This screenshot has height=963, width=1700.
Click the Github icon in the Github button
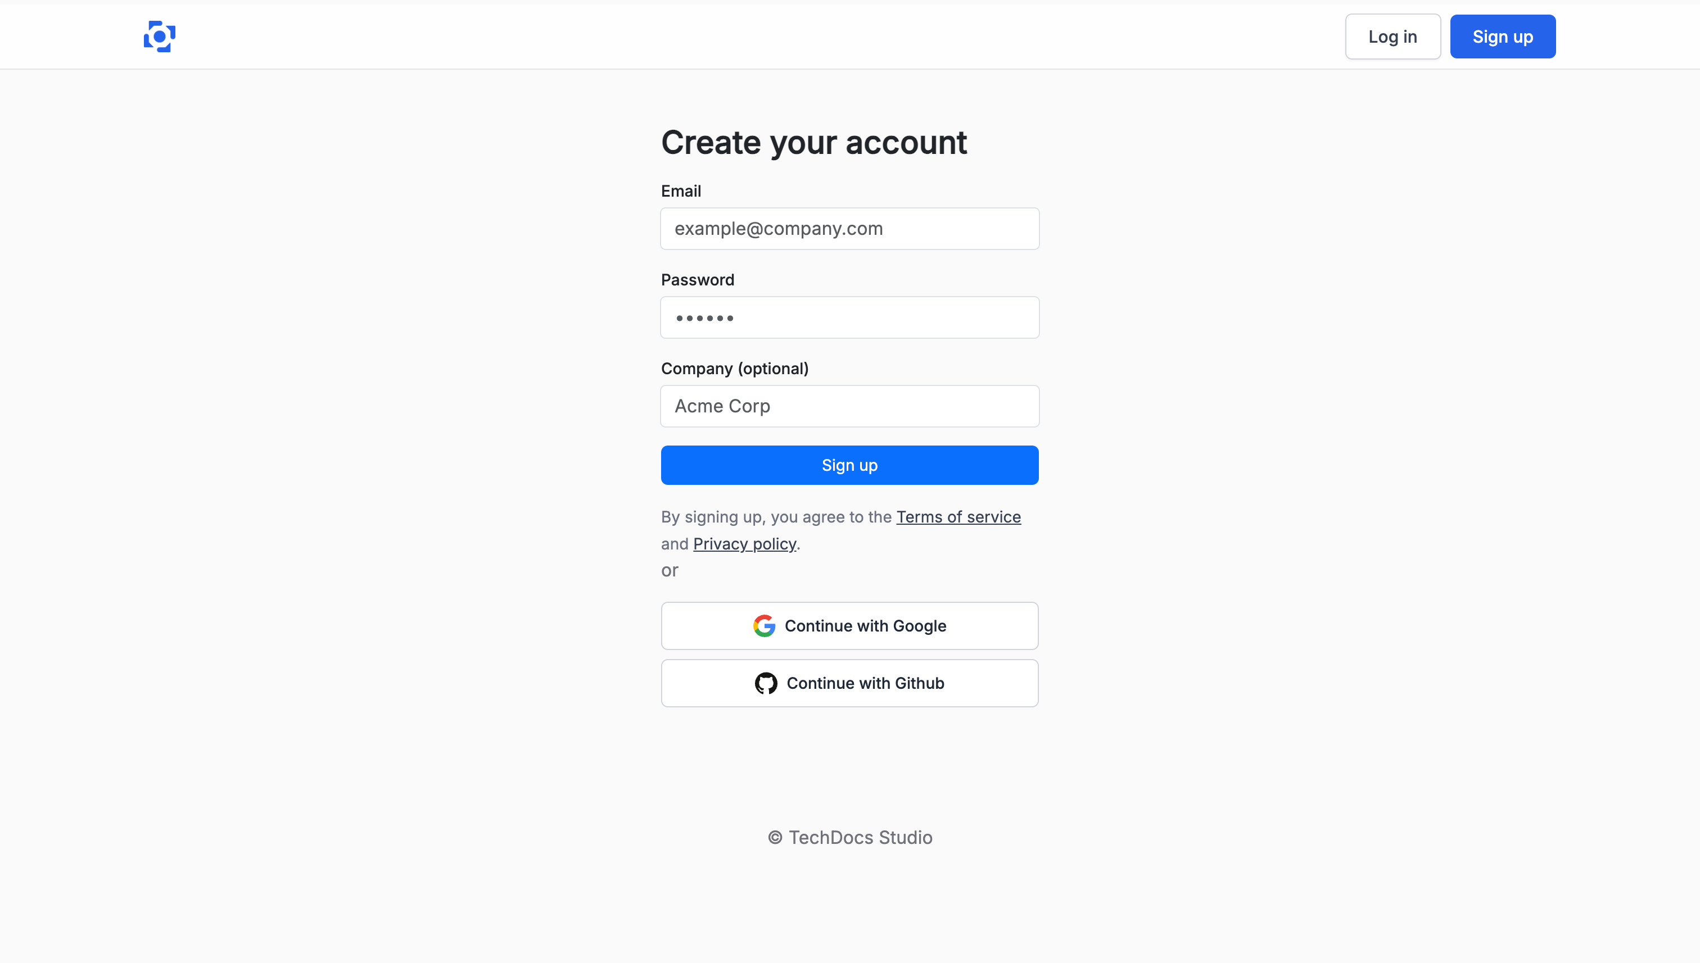[x=766, y=683]
